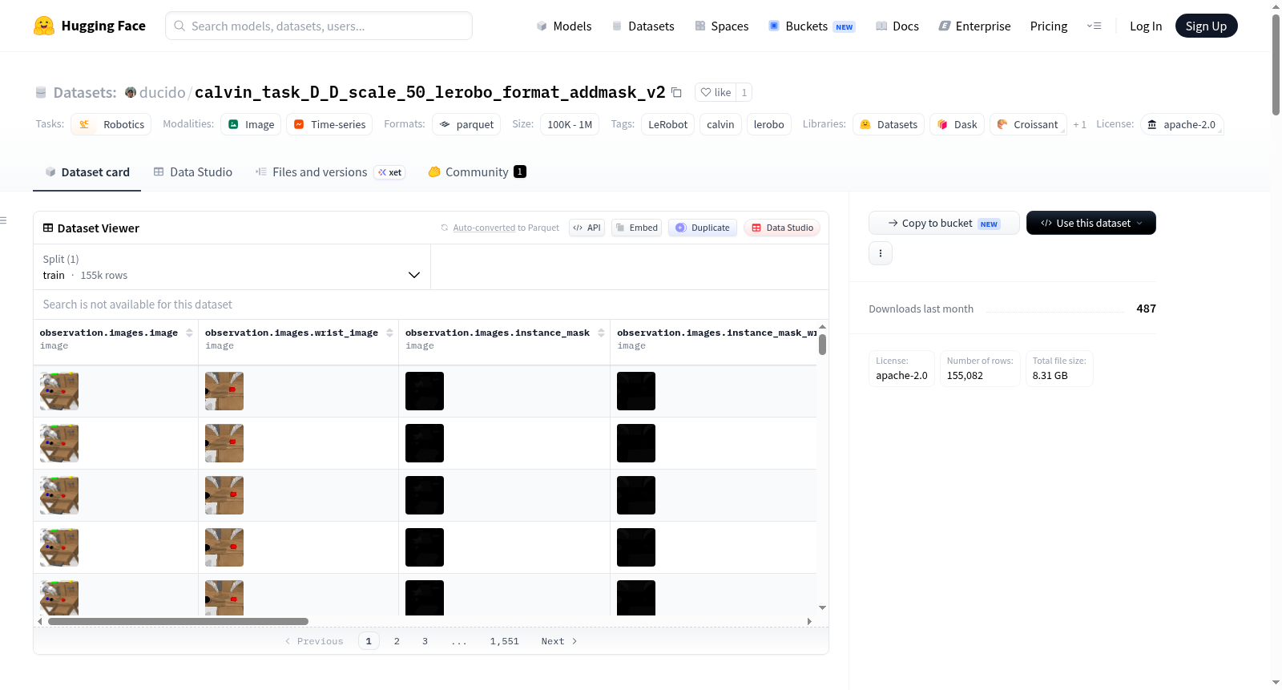Select the parquet format tag

[x=466, y=124]
